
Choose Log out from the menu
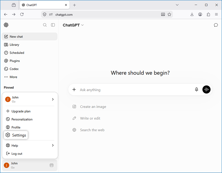[30, 154]
